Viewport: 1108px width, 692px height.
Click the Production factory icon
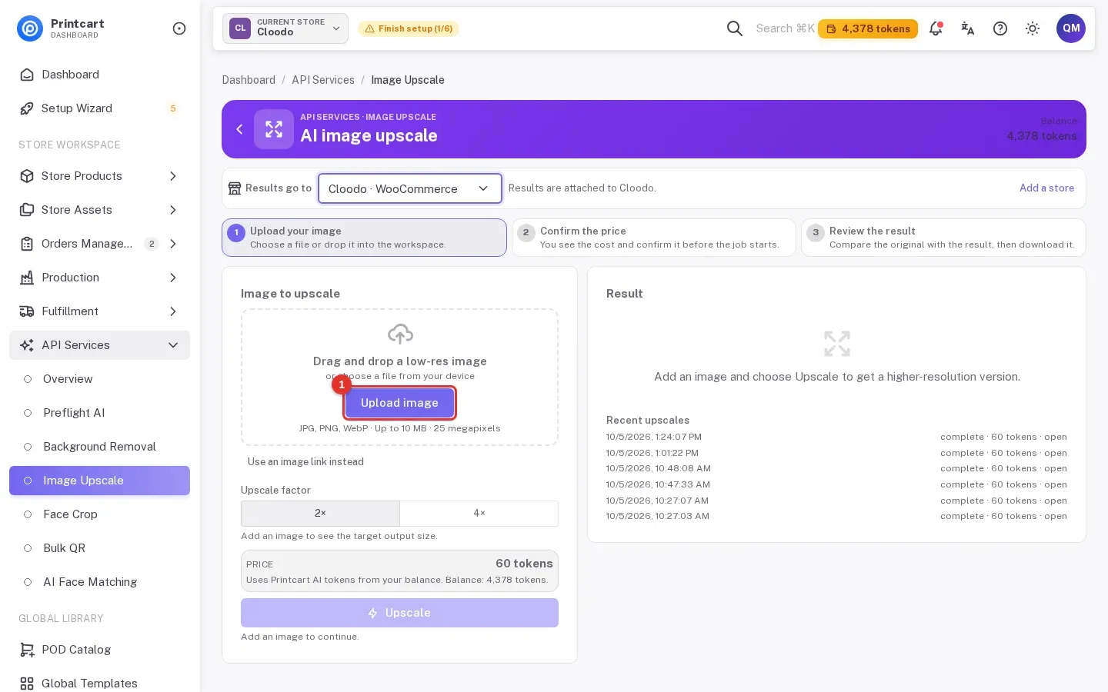click(x=27, y=278)
